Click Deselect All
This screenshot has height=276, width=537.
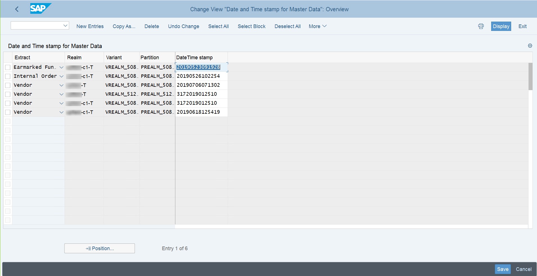coord(287,26)
